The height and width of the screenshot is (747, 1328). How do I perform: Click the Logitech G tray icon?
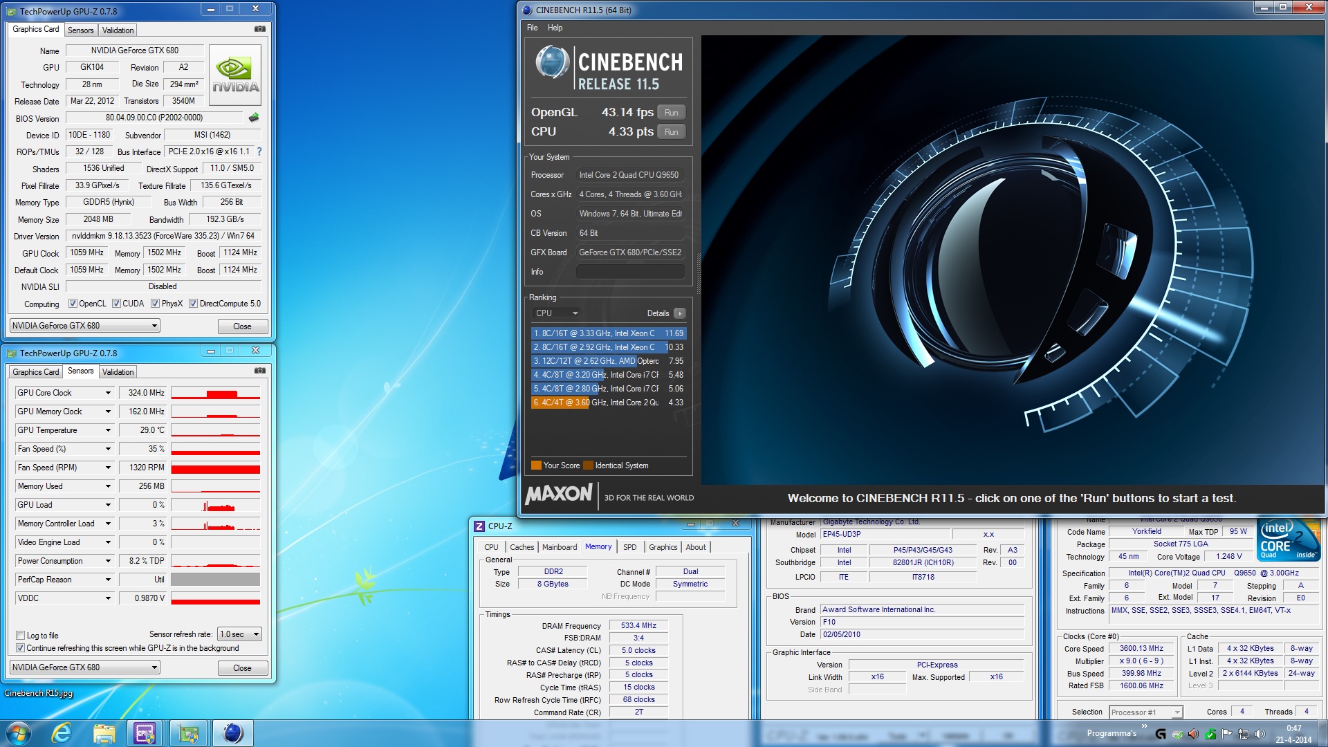(x=1161, y=734)
